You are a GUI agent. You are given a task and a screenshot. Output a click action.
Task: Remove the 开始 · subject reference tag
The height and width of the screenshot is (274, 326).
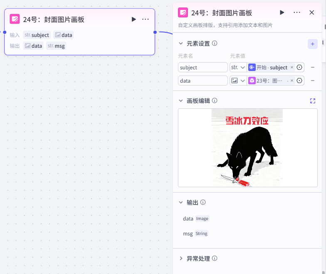pyautogui.click(x=292, y=67)
